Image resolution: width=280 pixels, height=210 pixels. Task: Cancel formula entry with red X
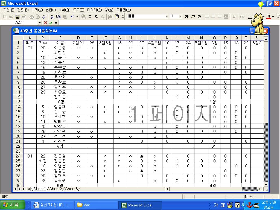45,23
